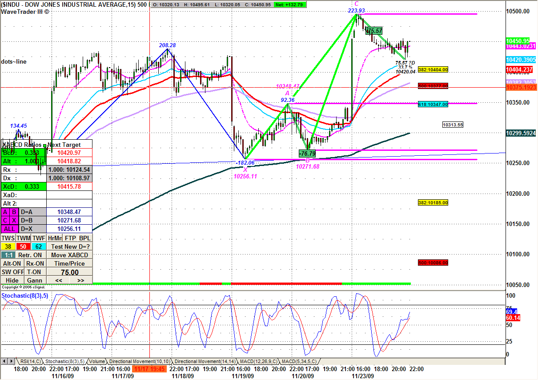
Task: Toggle the Alt-ON button
Action: coord(12,263)
